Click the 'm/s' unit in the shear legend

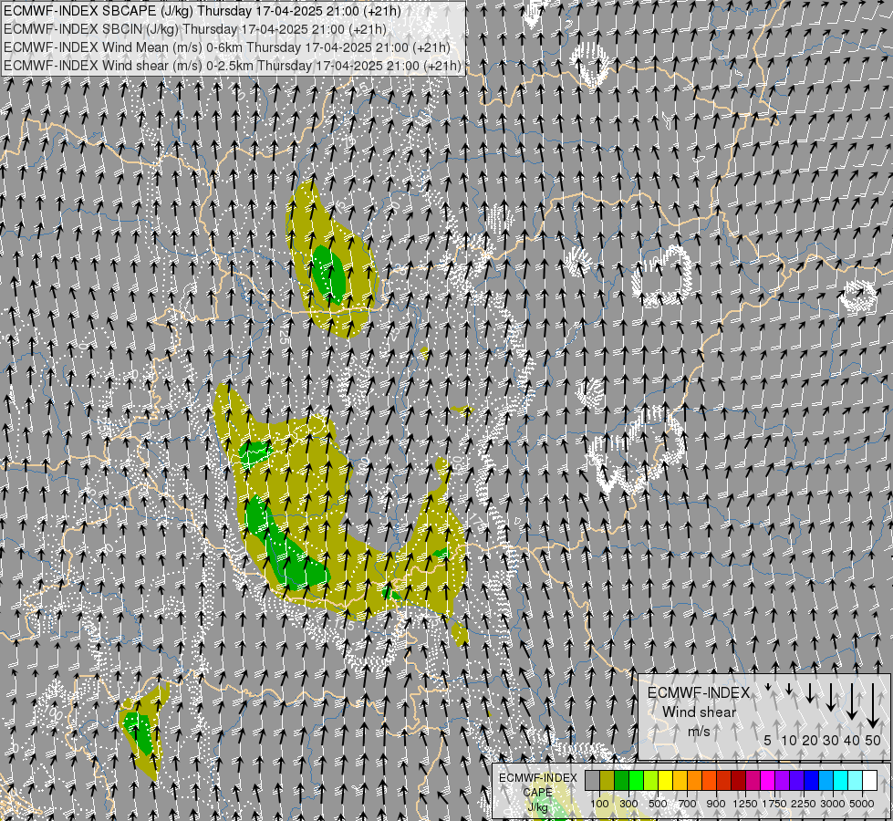tap(699, 731)
